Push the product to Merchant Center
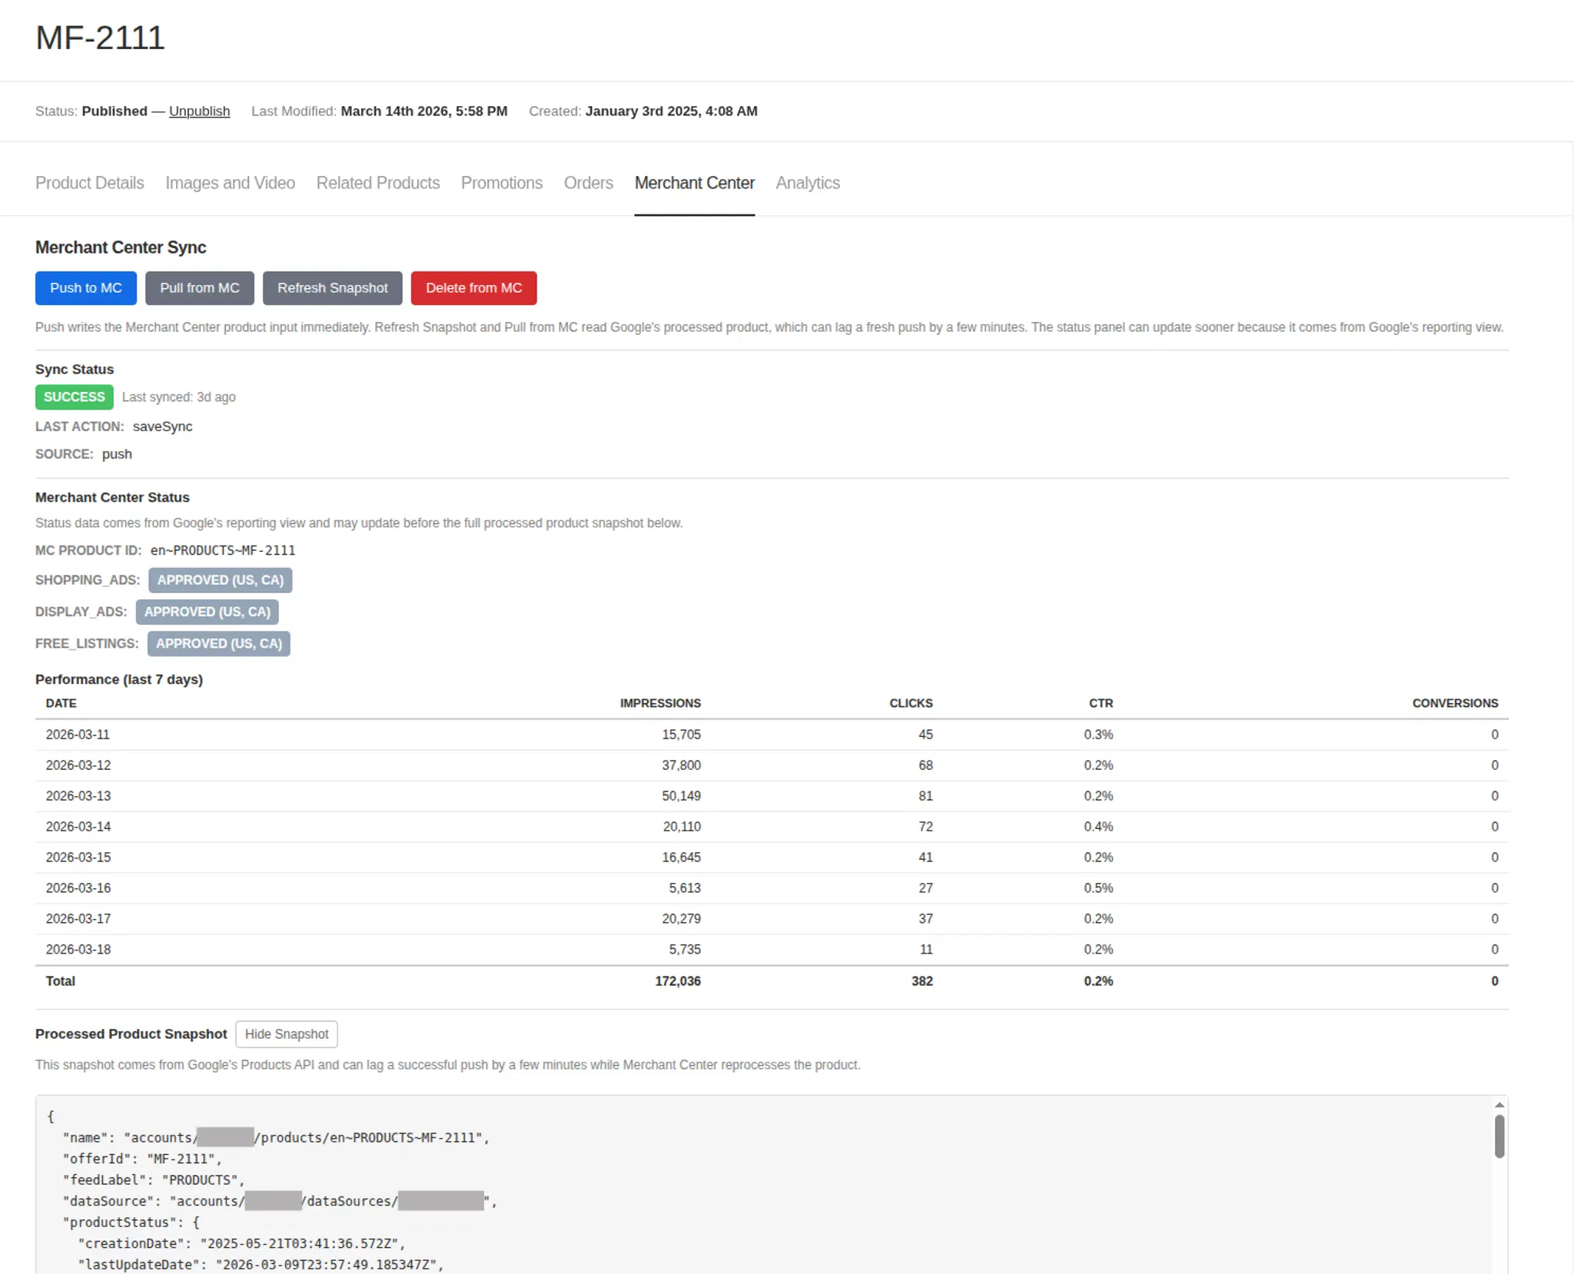This screenshot has height=1274, width=1574. click(85, 288)
